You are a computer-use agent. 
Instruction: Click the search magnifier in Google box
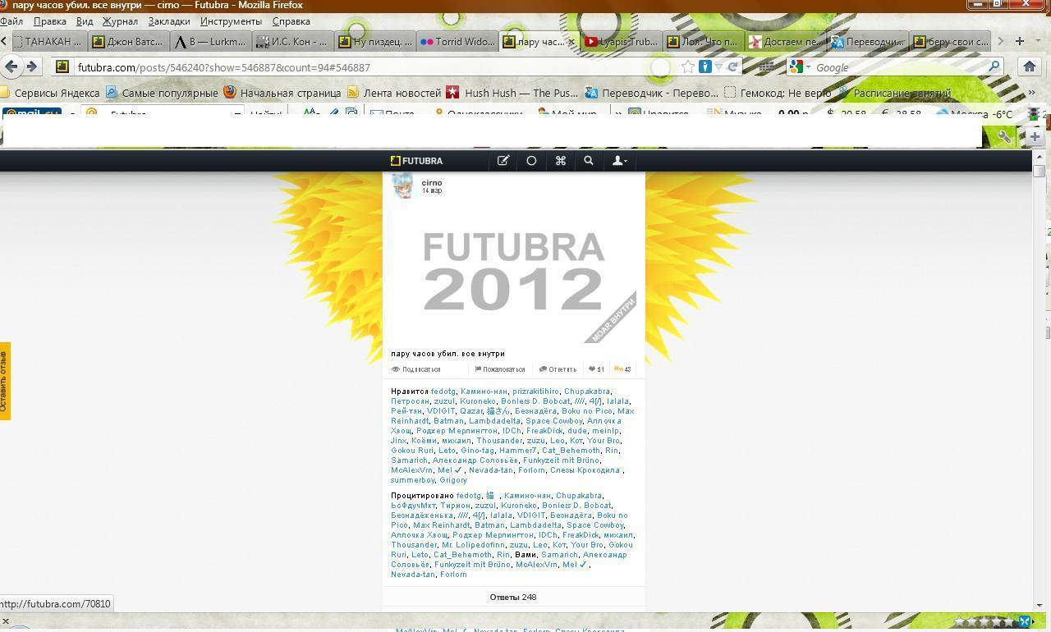point(994,67)
